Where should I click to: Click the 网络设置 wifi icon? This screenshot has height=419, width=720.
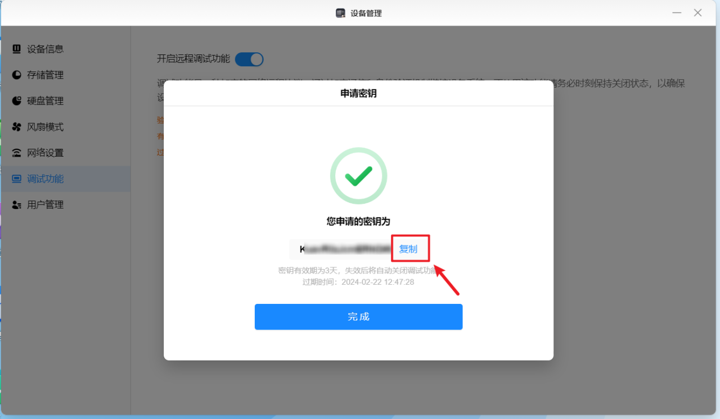point(16,153)
